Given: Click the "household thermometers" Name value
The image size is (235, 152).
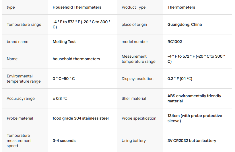Looking at the screenshot, I should [76, 59].
